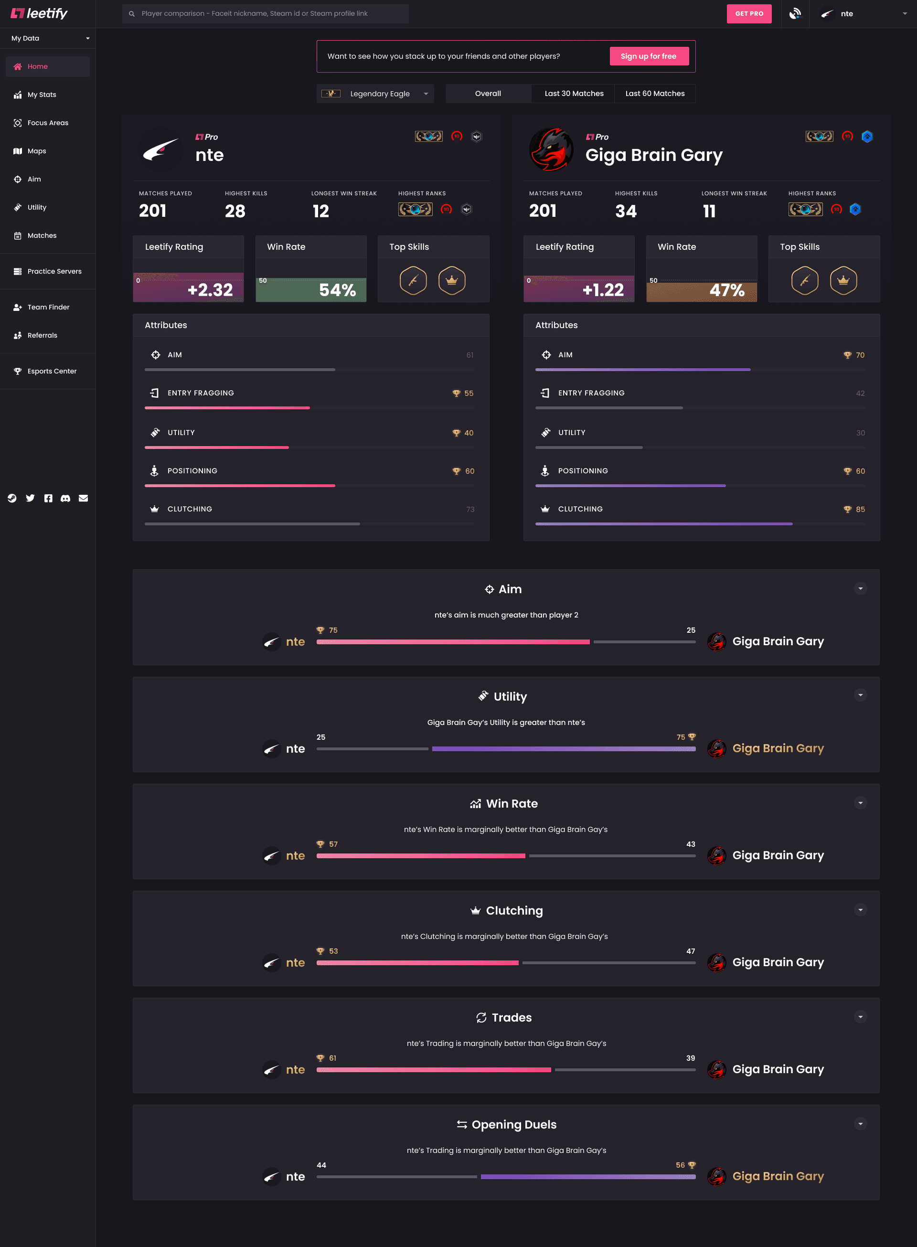This screenshot has width=917, height=1247.
Task: Open the Maps section
Action: (48, 151)
